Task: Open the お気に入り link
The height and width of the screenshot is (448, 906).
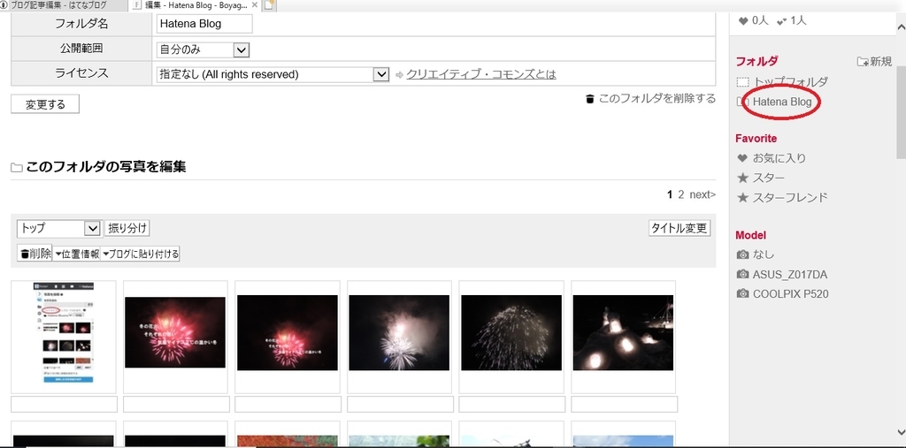Action: pos(779,158)
